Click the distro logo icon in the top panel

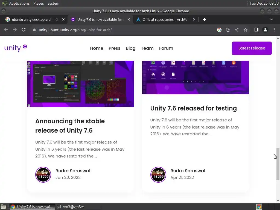click(x=4, y=3)
